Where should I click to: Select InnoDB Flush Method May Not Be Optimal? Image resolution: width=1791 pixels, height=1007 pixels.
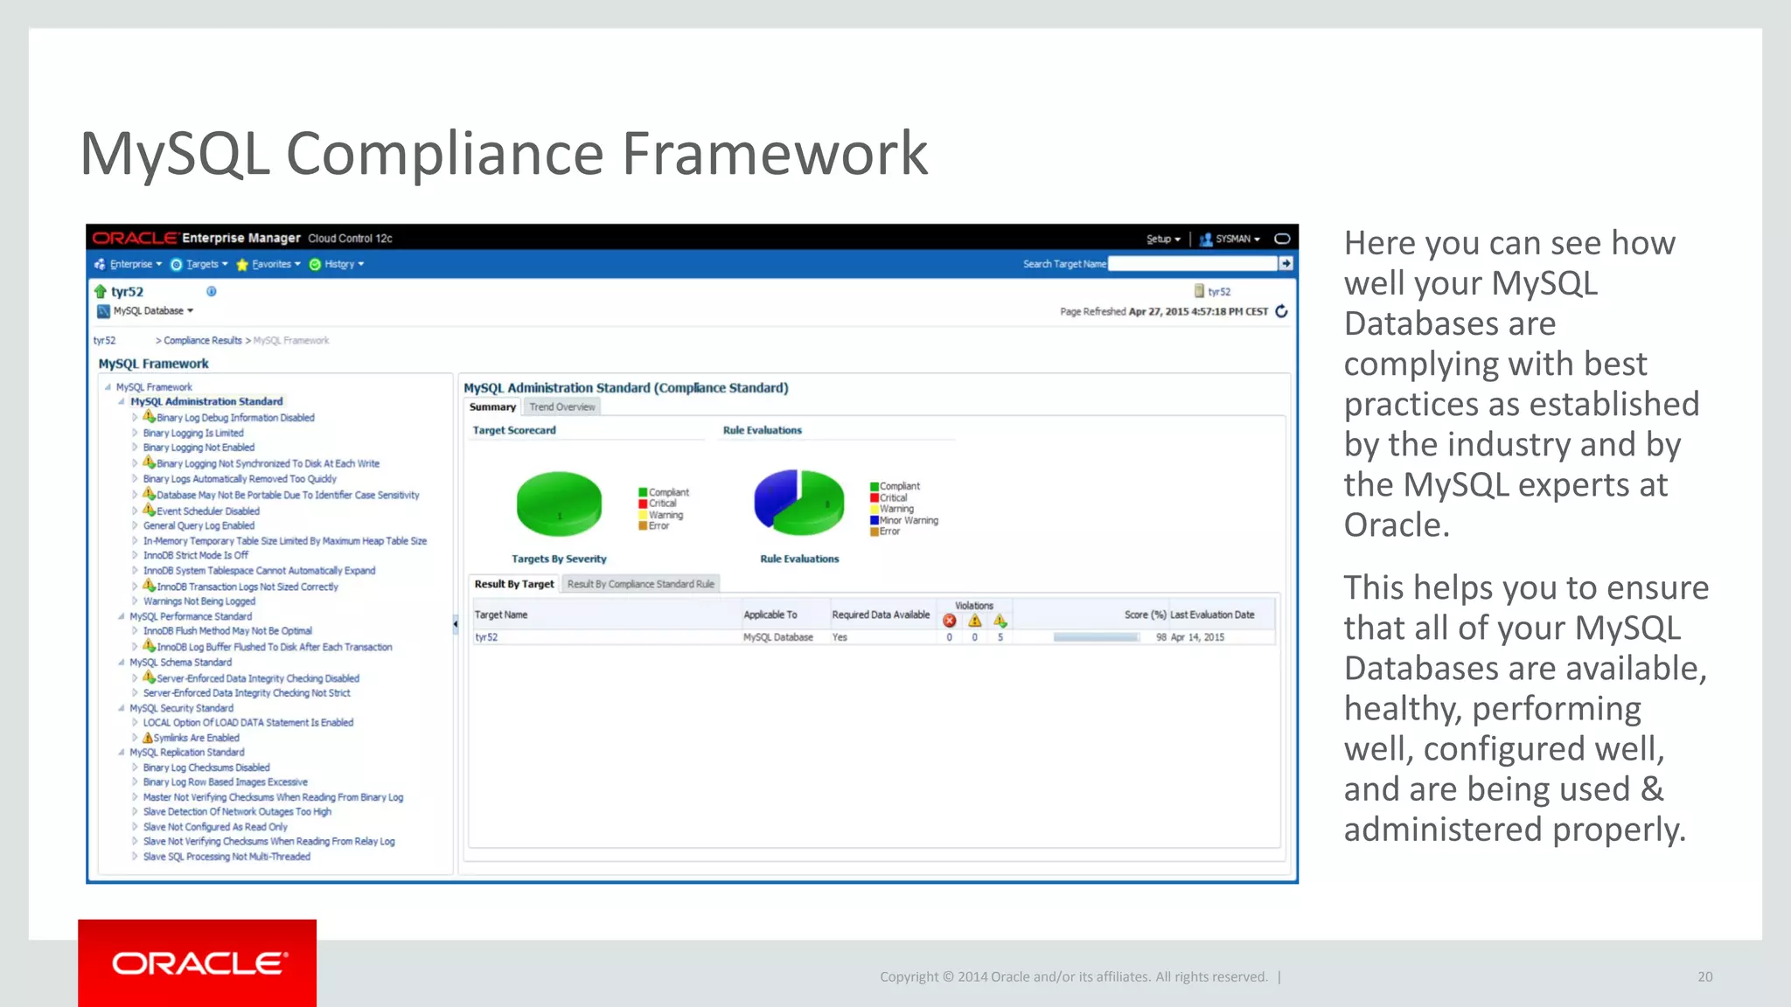[x=227, y=631]
